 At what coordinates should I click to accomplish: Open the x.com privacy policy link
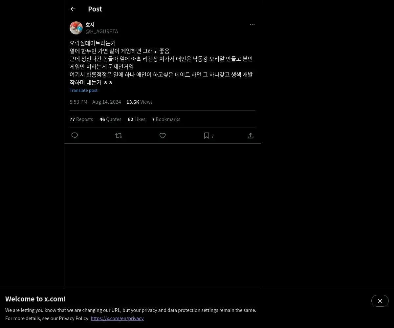click(x=117, y=318)
